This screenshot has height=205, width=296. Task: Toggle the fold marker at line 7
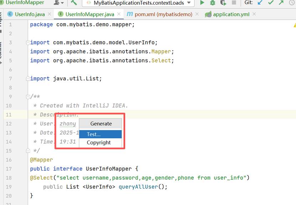click(28, 78)
